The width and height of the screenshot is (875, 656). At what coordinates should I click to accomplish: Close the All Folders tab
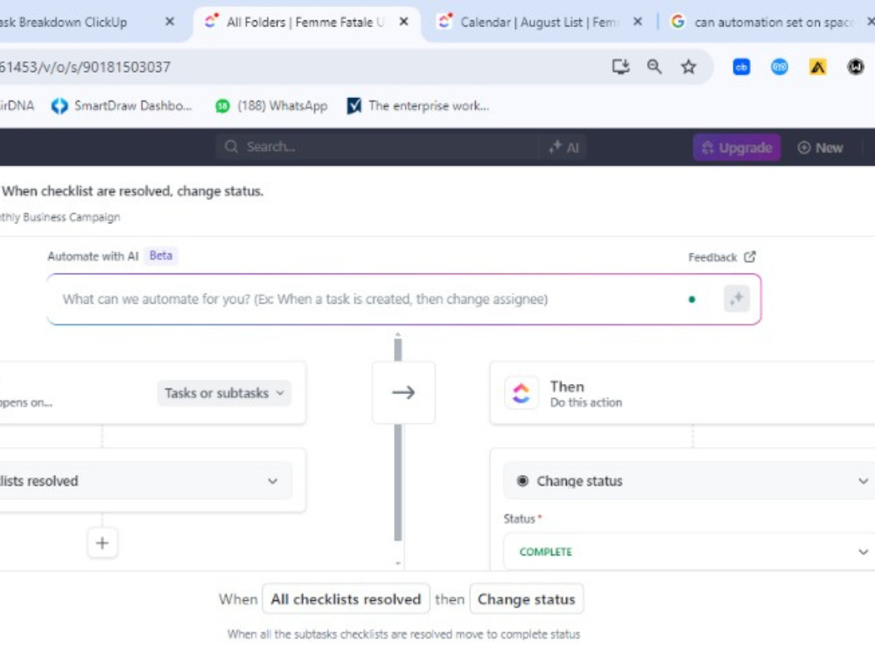coord(404,22)
